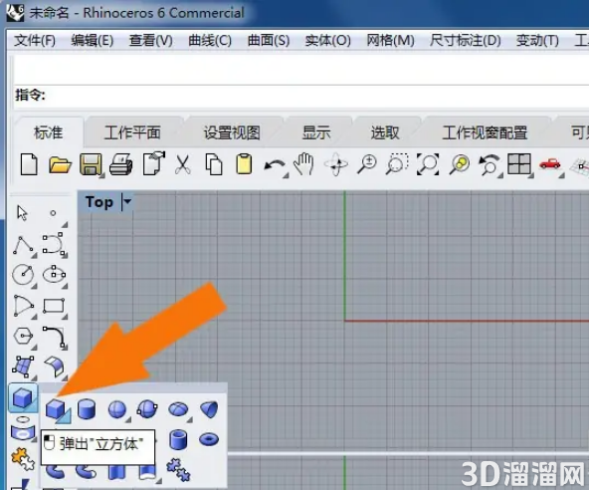
Task: Select the Control Point Curve tool
Action: 54,244
